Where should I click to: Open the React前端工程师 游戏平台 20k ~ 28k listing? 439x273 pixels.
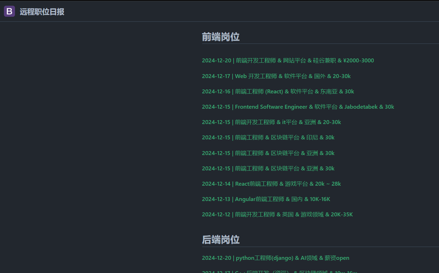pos(271,184)
